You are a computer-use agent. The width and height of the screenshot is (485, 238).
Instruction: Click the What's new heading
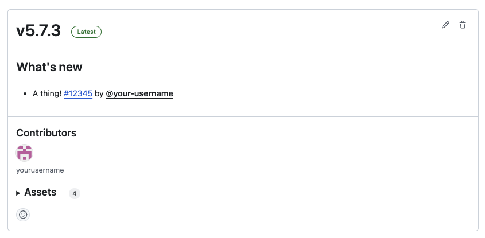pos(49,67)
